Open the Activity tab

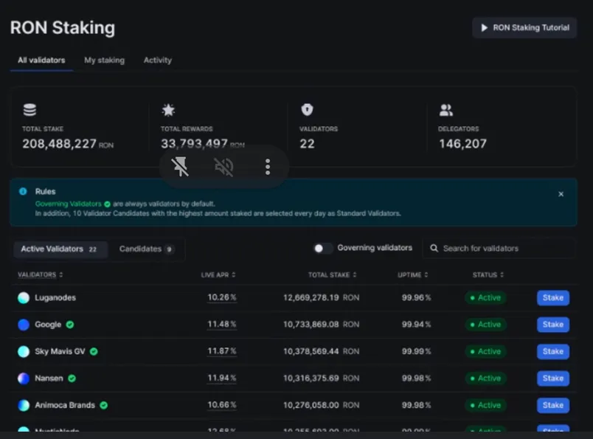pos(158,61)
